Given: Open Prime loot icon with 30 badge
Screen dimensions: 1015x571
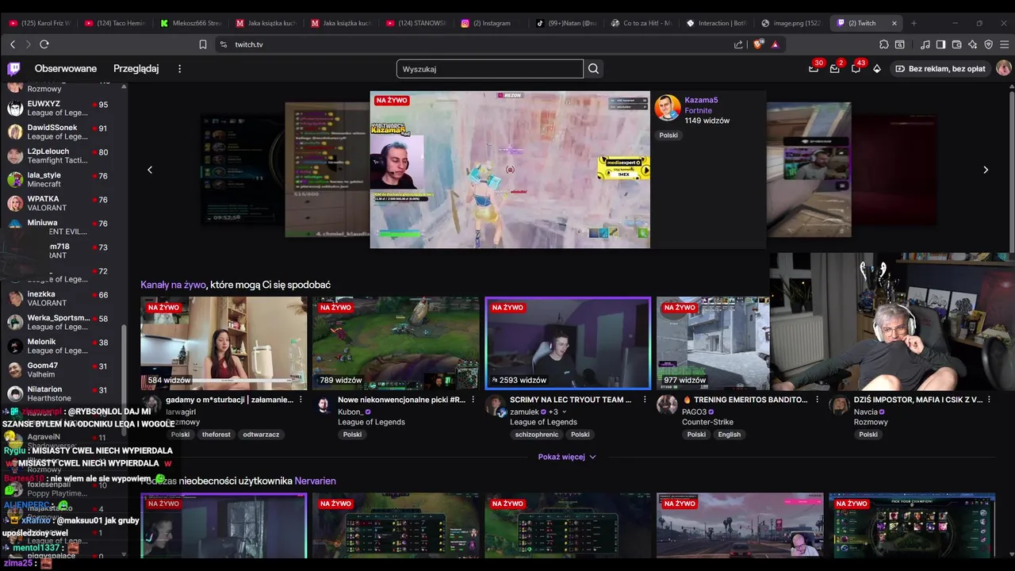Looking at the screenshot, I should (814, 69).
